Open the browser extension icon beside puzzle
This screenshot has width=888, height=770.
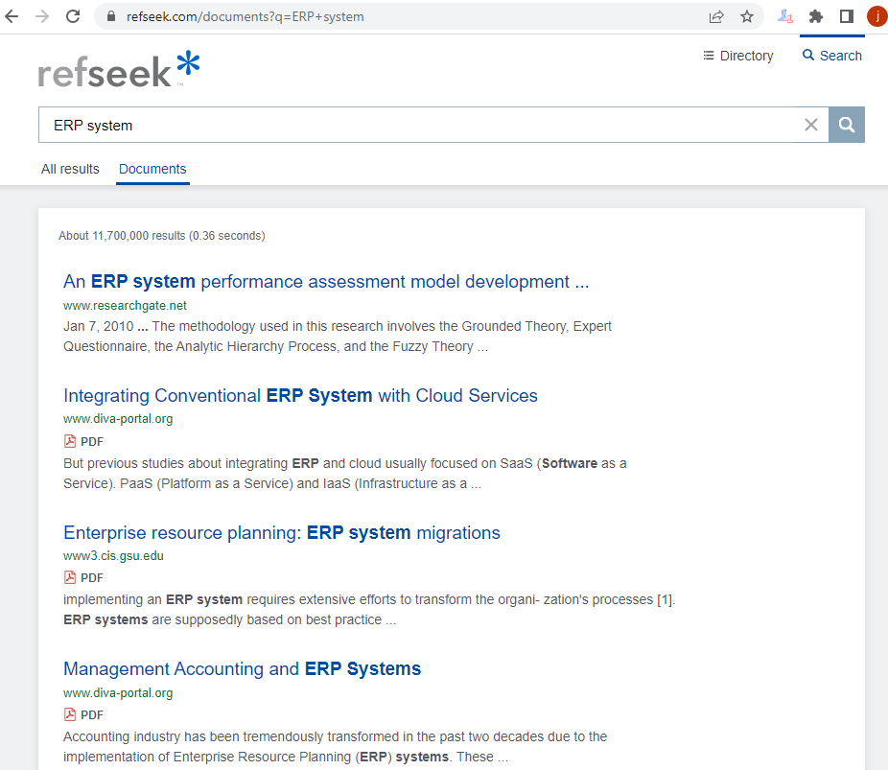[785, 16]
